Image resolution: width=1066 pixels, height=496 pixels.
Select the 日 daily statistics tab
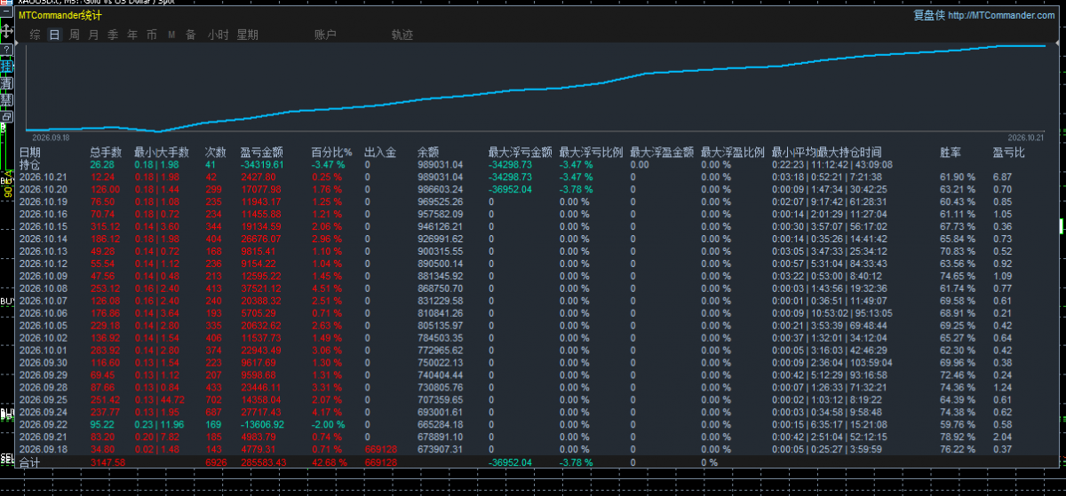(x=54, y=35)
